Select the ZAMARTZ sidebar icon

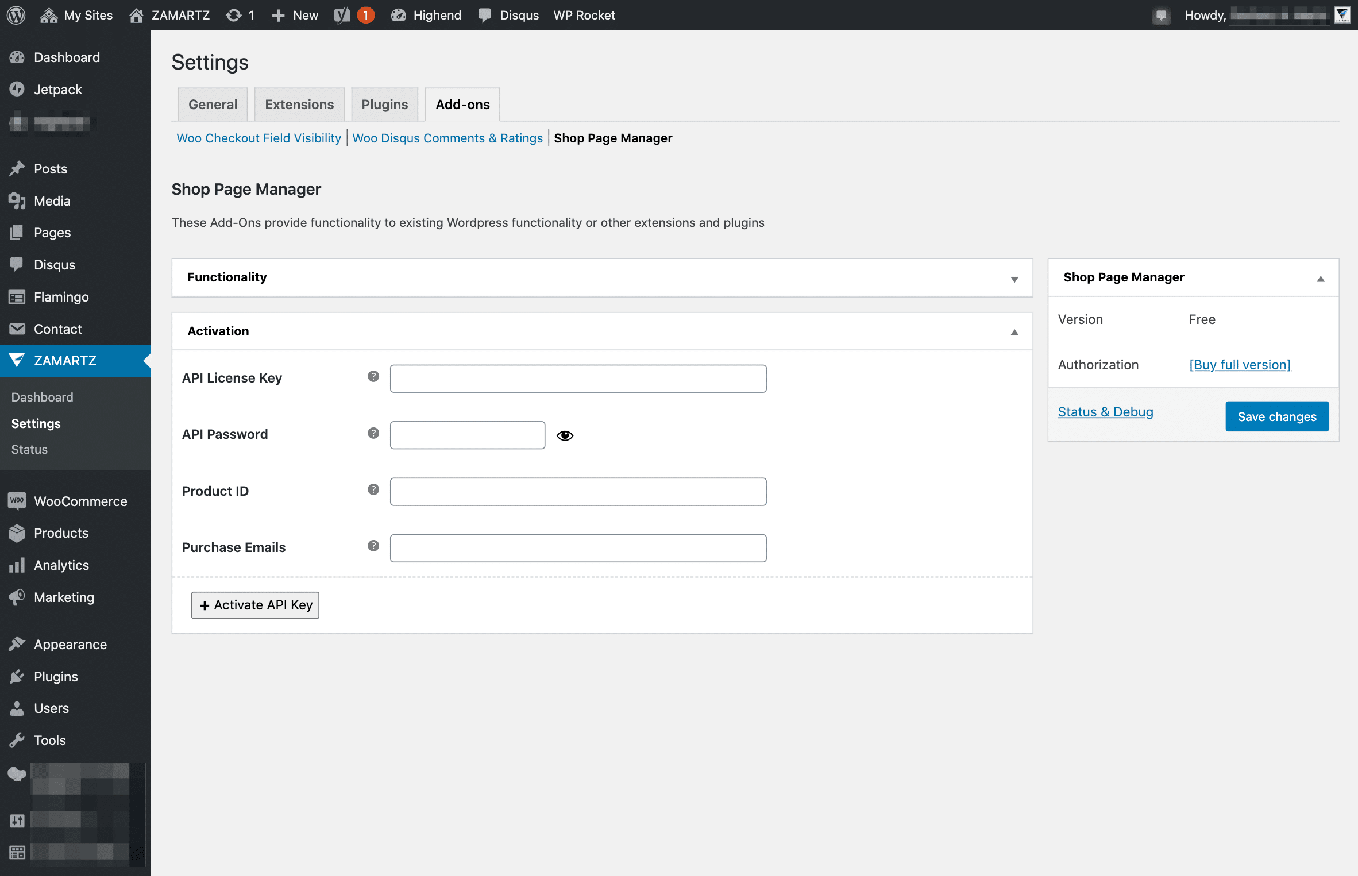pyautogui.click(x=17, y=360)
